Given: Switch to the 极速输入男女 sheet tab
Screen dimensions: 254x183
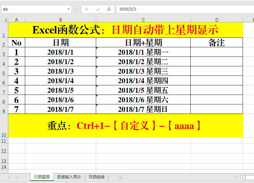Looking at the screenshot, I should (69, 177).
